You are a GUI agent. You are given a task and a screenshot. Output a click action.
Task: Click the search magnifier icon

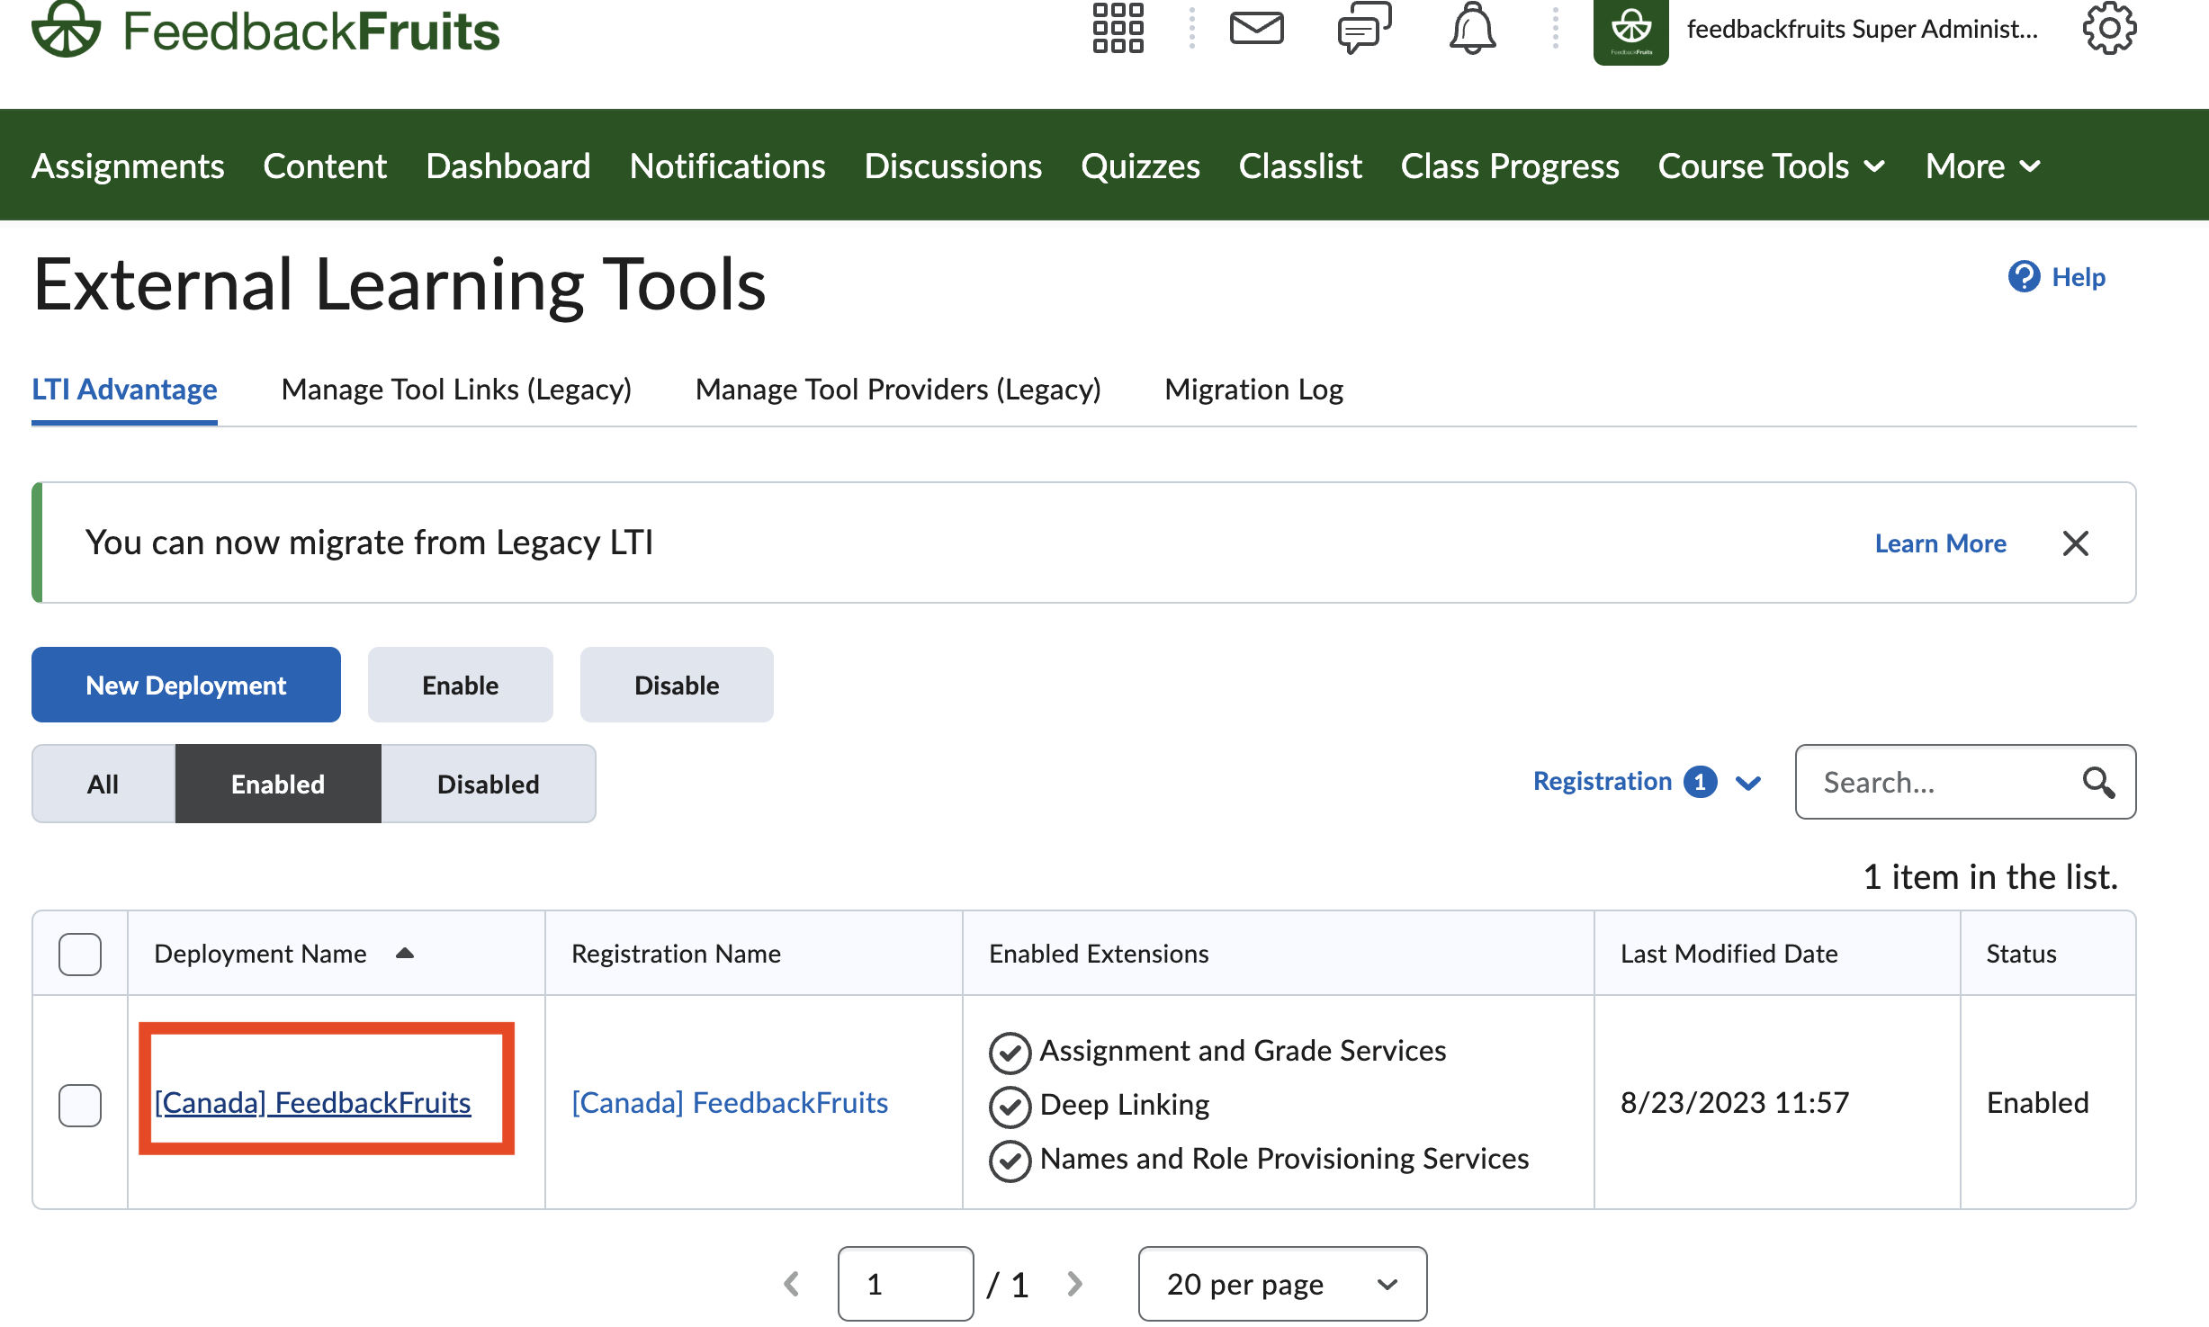click(2098, 782)
